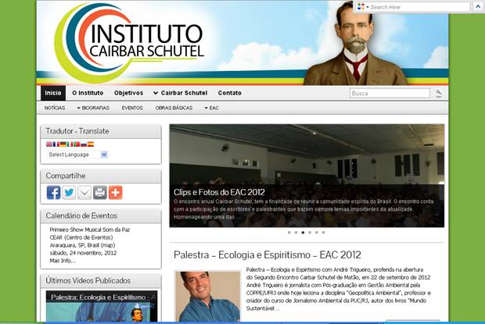The width and height of the screenshot is (485, 324).
Task: Select the fifth slideshow dot
Action: [x=317, y=233]
